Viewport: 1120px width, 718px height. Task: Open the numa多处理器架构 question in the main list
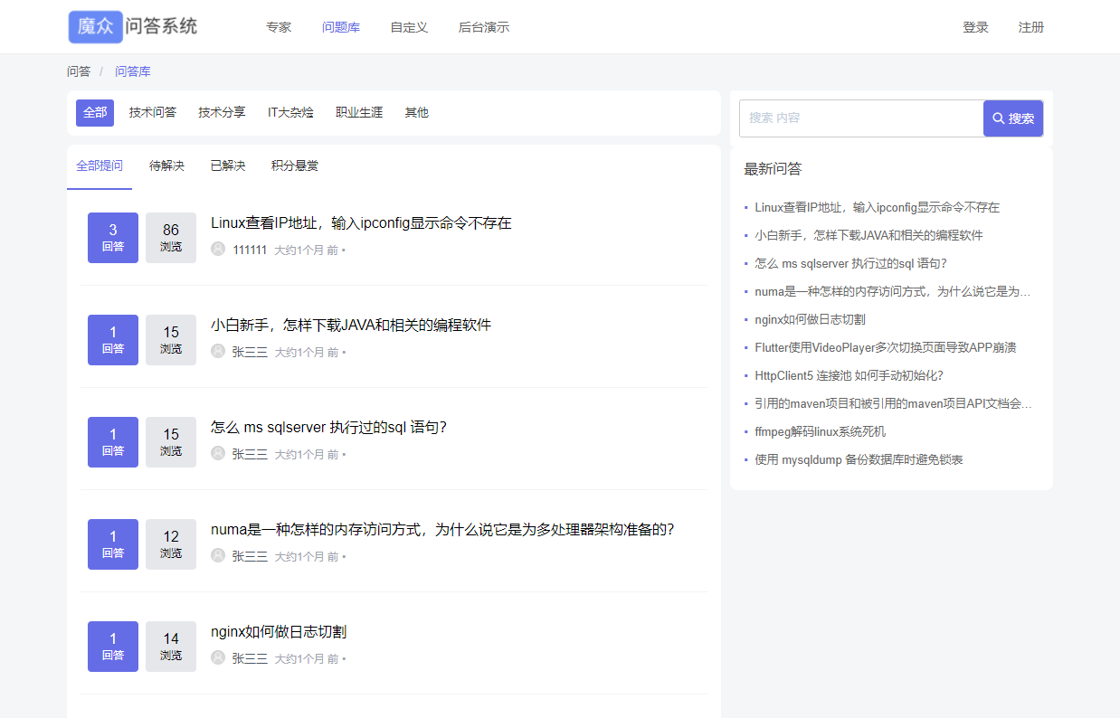click(x=442, y=530)
